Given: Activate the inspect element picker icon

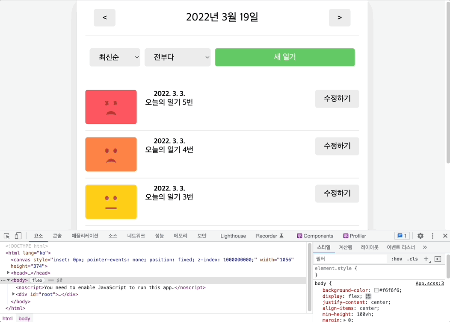Looking at the screenshot, I should click(x=7, y=236).
